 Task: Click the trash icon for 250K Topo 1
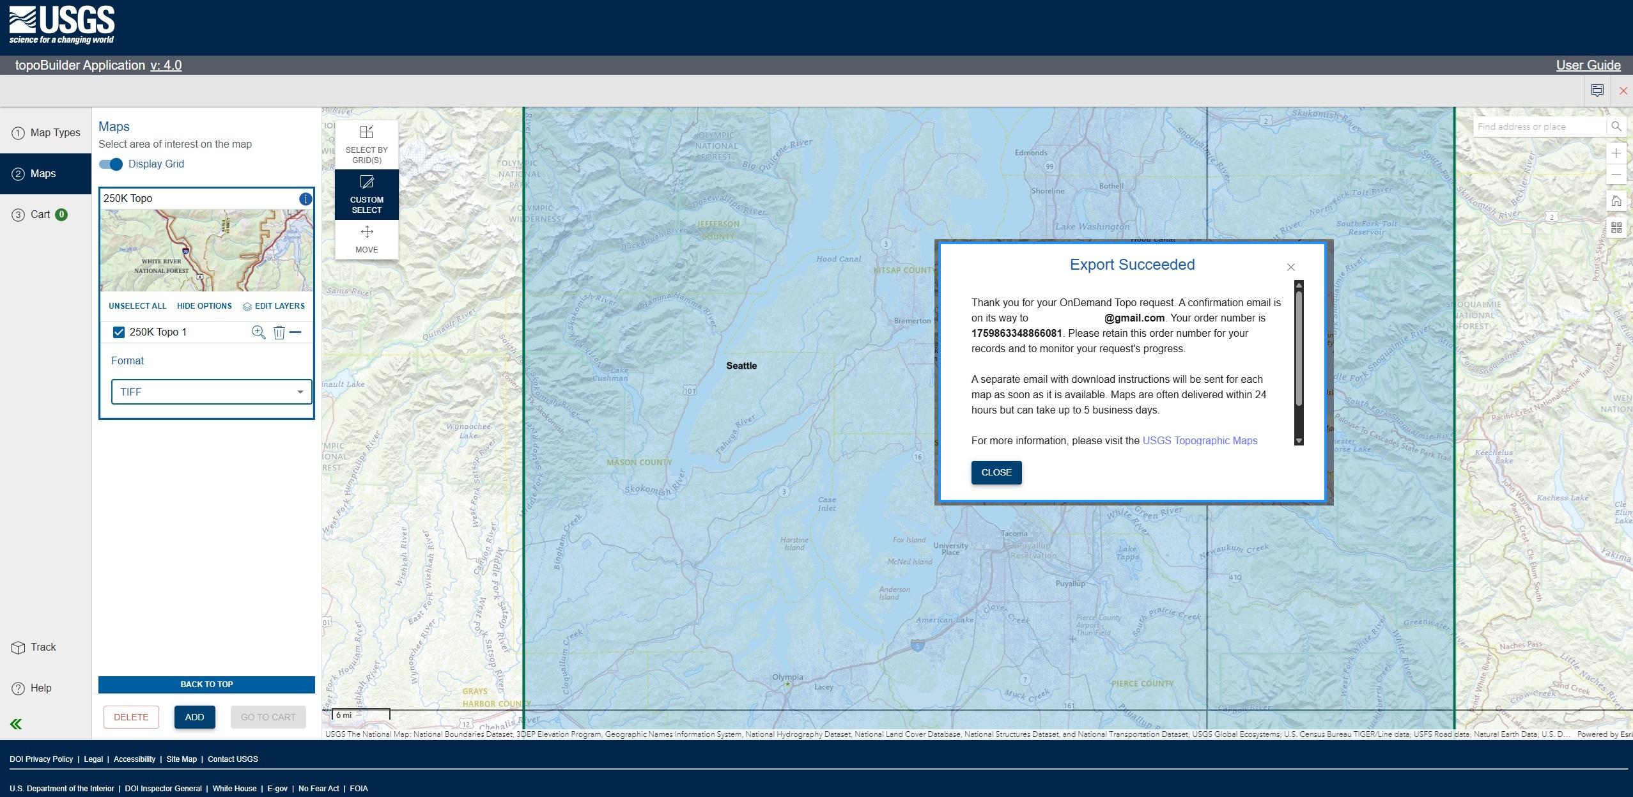279,332
